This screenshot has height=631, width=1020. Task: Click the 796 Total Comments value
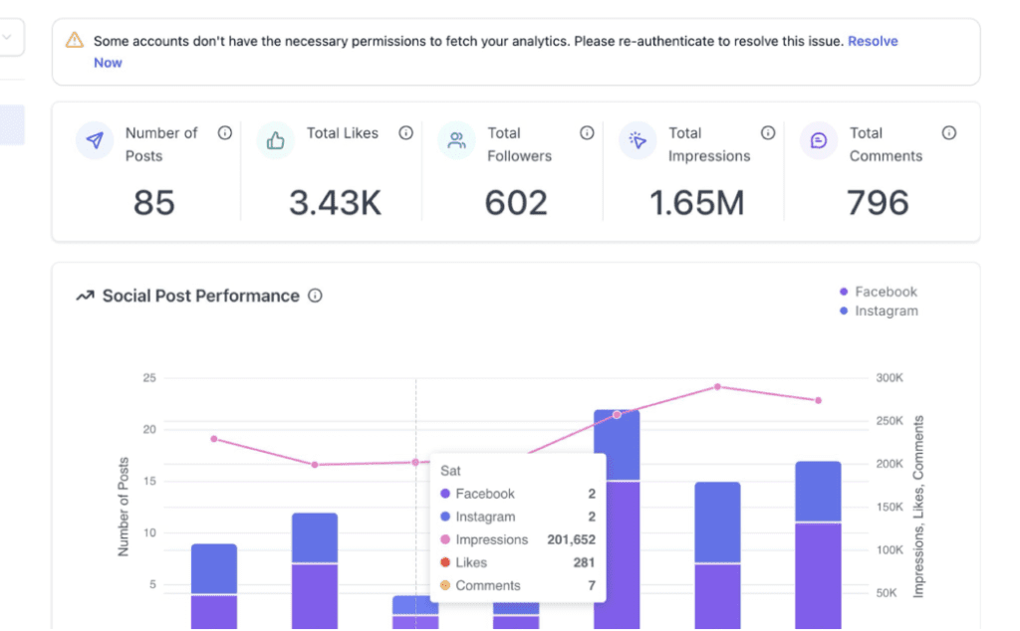[x=878, y=203]
